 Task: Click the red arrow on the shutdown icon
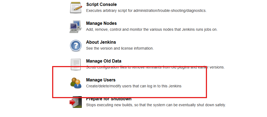coord(72,102)
